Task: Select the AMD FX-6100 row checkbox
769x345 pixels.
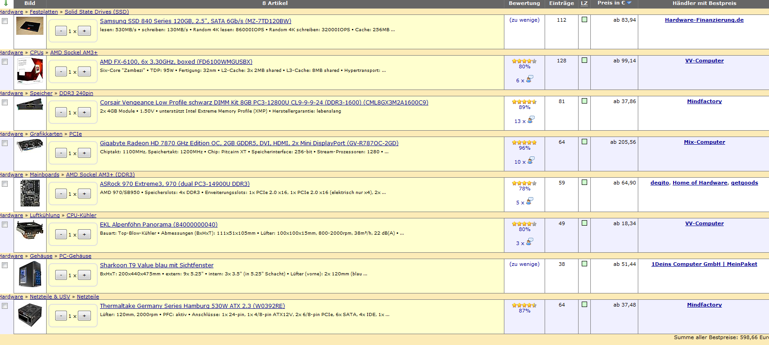Action: 5,62
